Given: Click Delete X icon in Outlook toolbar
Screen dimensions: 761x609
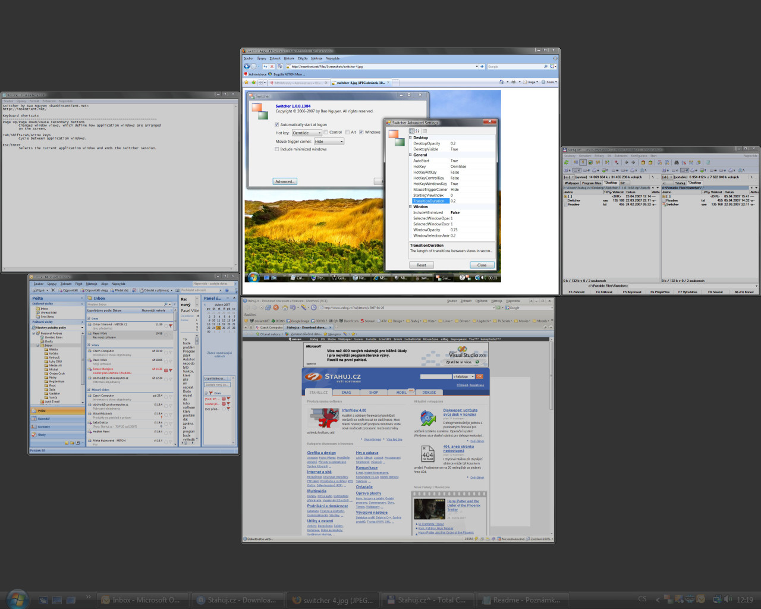Looking at the screenshot, I should tap(53, 290).
